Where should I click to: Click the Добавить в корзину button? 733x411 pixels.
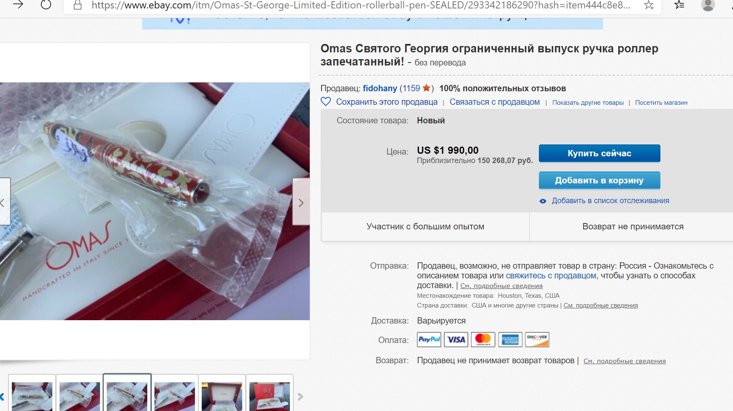599,180
